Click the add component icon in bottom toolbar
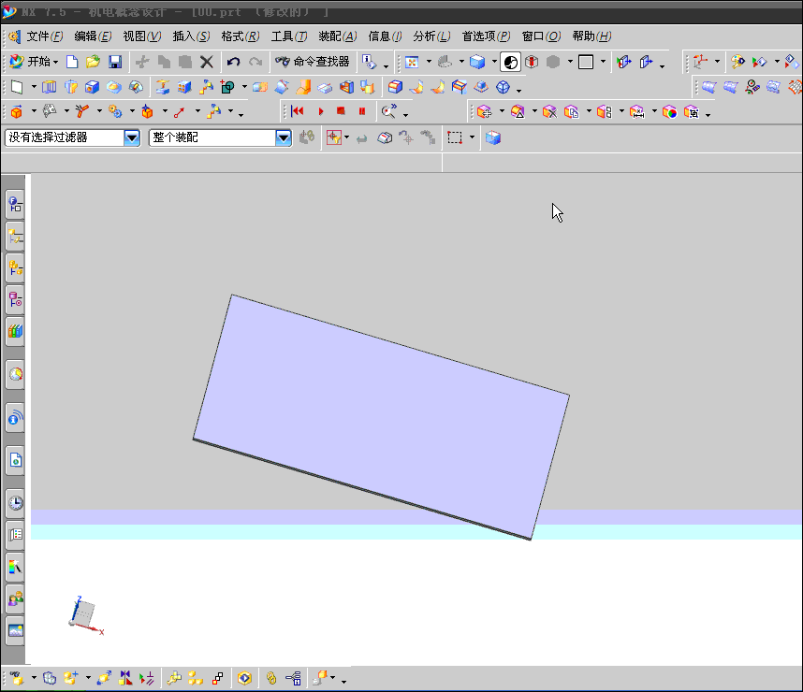Image resolution: width=803 pixels, height=692 pixels. point(71,678)
